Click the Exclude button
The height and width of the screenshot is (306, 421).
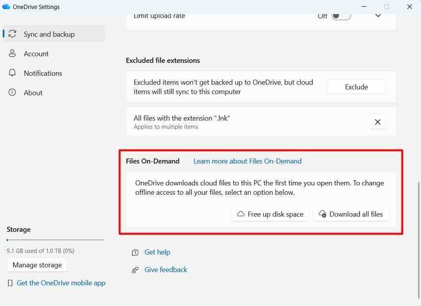click(x=356, y=87)
